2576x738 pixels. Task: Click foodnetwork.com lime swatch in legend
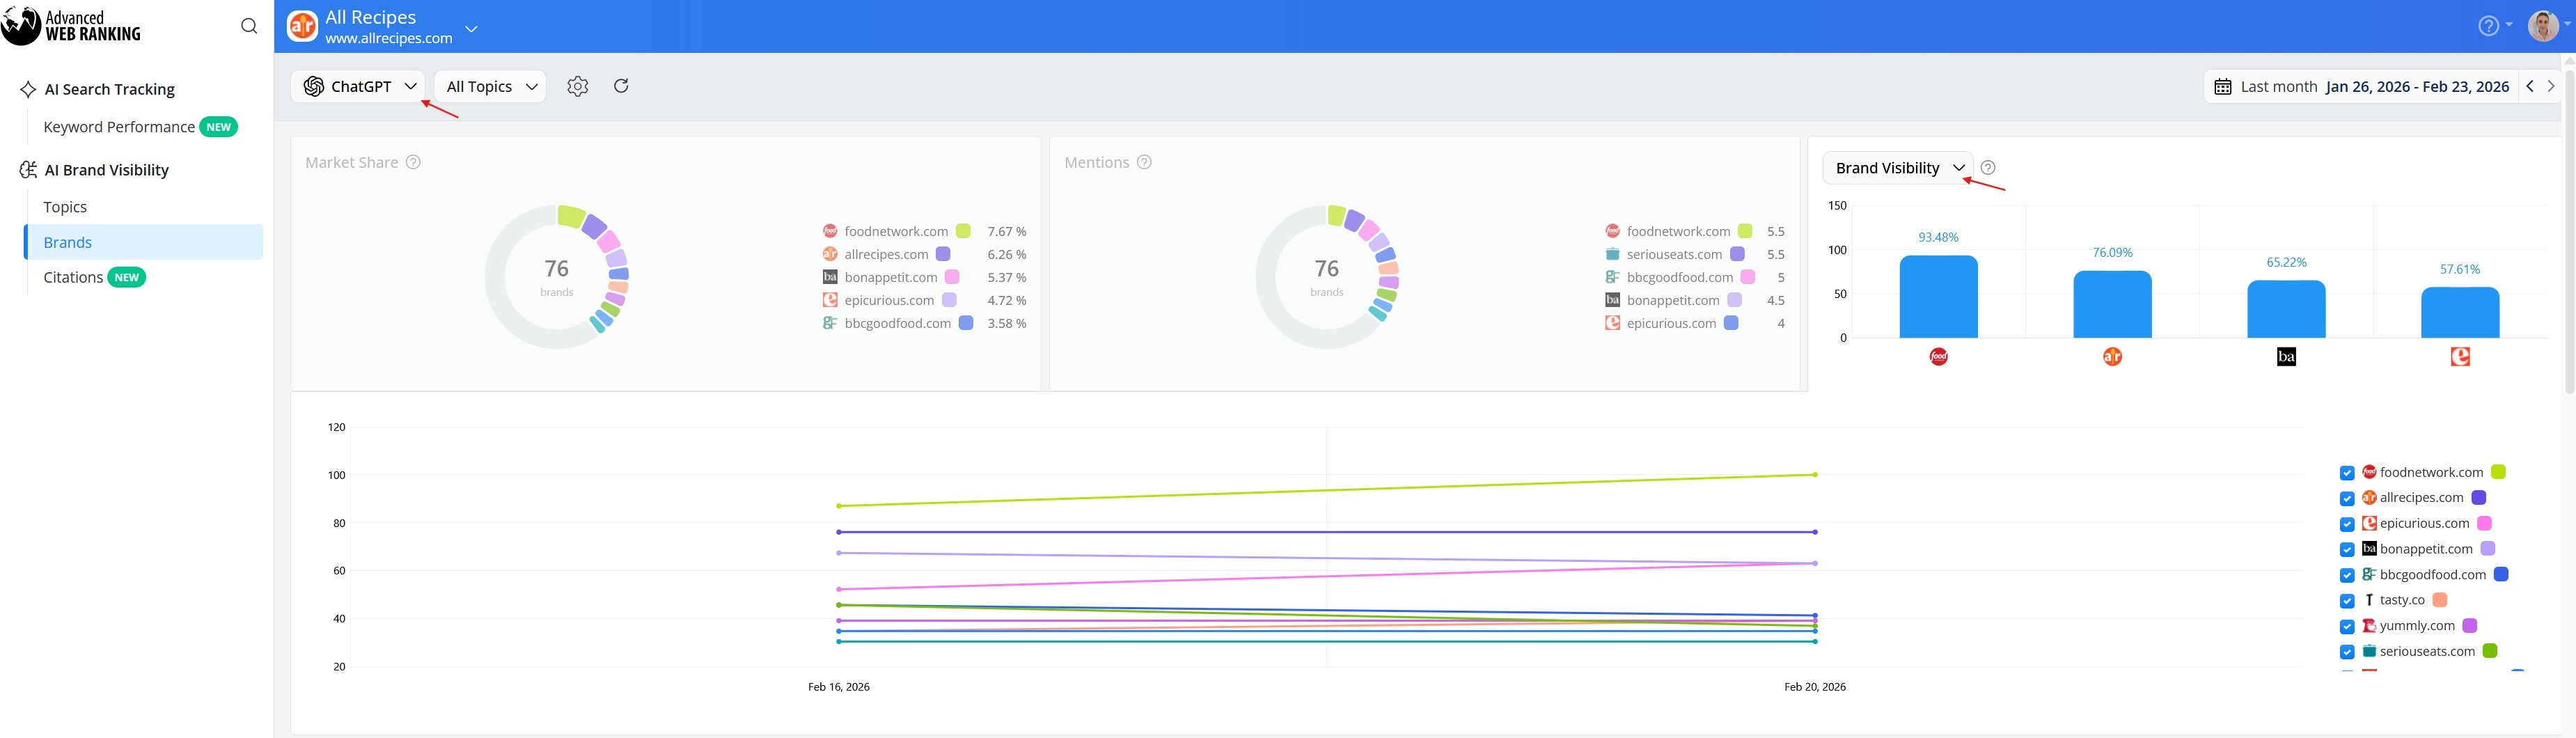2498,472
